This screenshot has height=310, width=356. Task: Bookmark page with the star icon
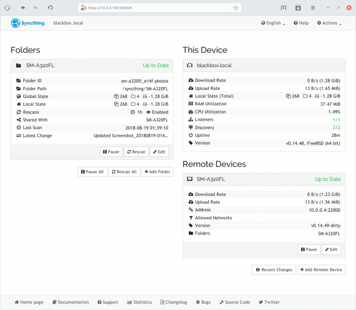click(236, 8)
